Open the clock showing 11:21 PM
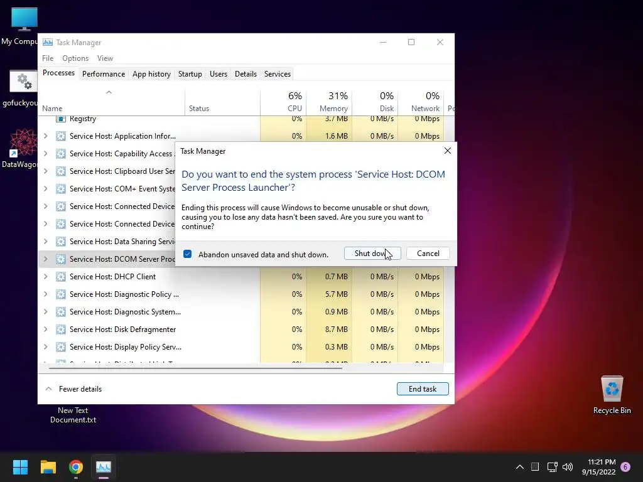 point(598,467)
